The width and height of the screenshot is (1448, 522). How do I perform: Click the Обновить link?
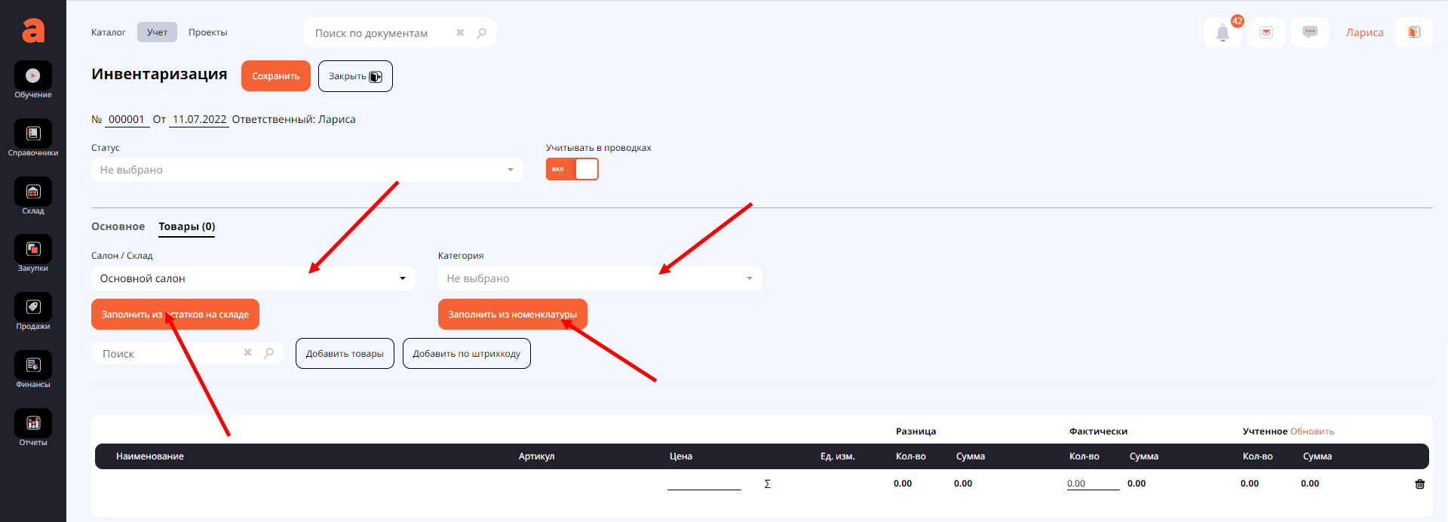1311,431
